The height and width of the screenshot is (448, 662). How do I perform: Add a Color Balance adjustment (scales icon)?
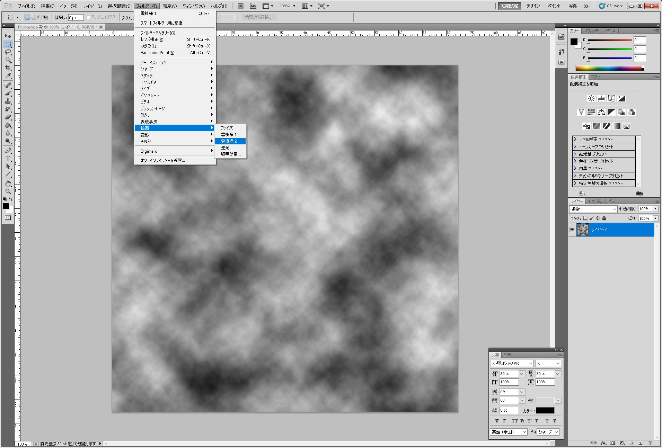coord(601,112)
